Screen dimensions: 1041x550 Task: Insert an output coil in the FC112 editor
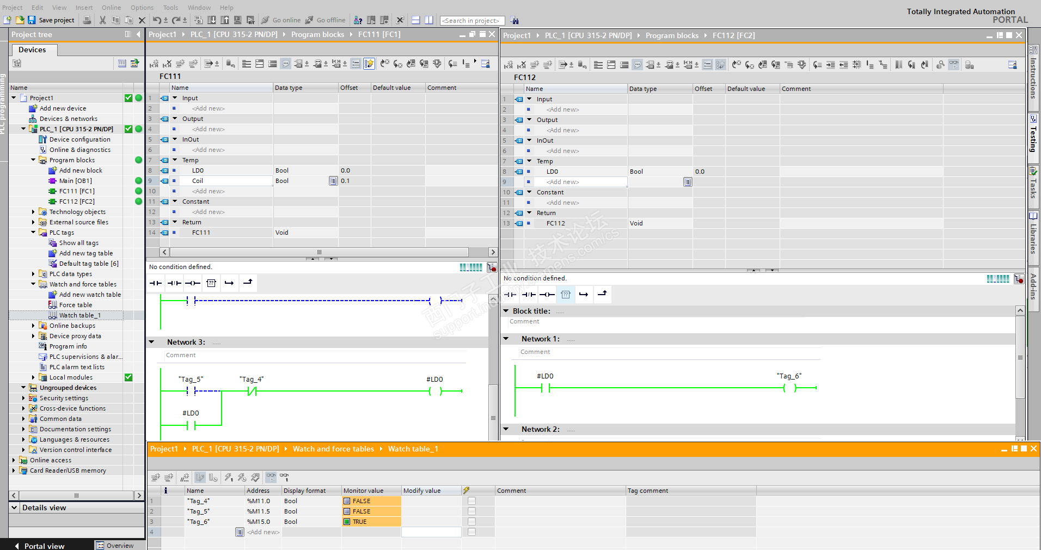coord(547,295)
